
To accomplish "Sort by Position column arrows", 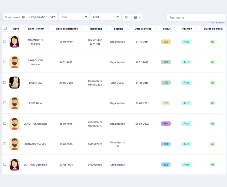I will click(x=196, y=29).
